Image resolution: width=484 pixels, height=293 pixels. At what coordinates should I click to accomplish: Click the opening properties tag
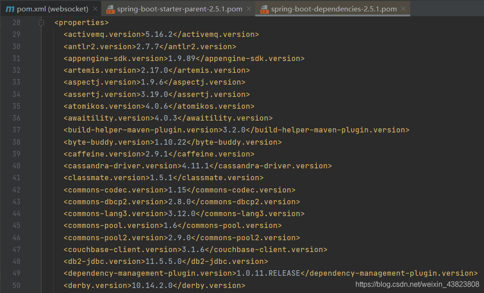click(81, 23)
